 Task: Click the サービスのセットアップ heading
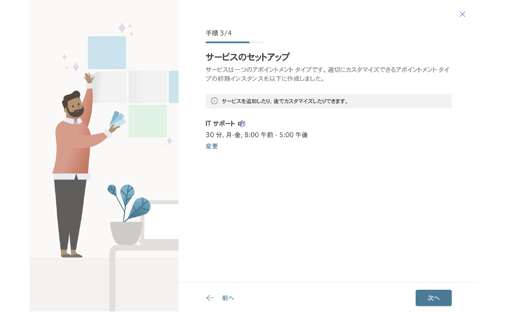coord(247,57)
